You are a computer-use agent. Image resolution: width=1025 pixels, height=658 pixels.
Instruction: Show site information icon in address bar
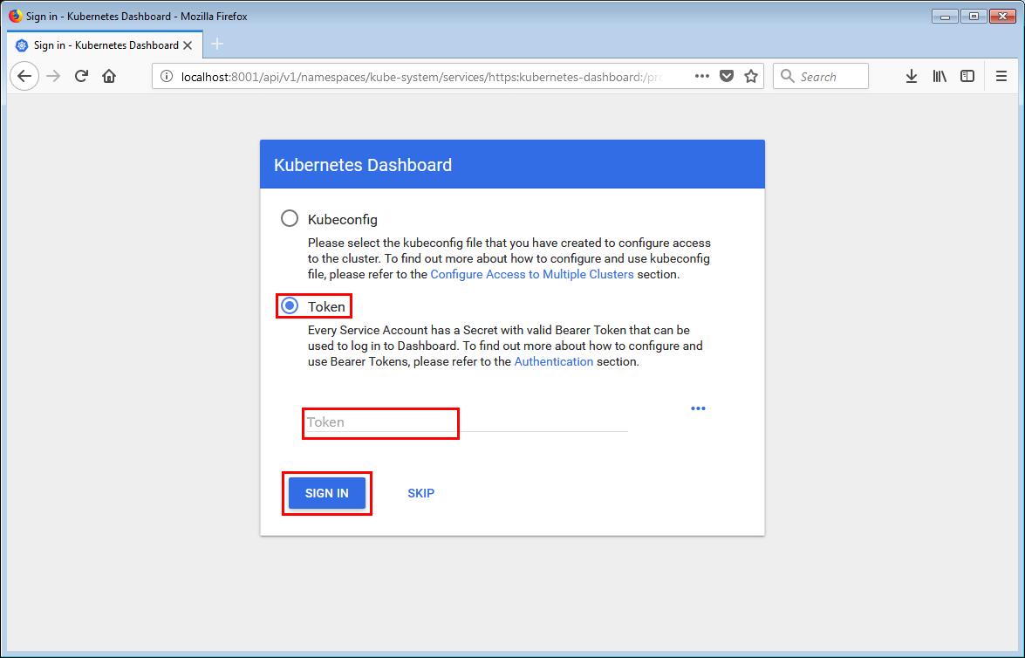[x=167, y=77]
